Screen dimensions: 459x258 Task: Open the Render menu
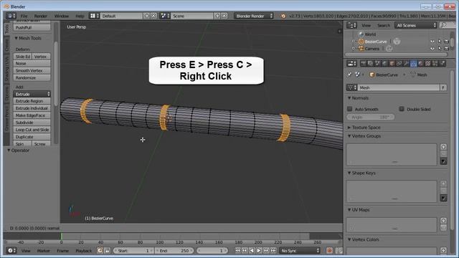(x=41, y=16)
